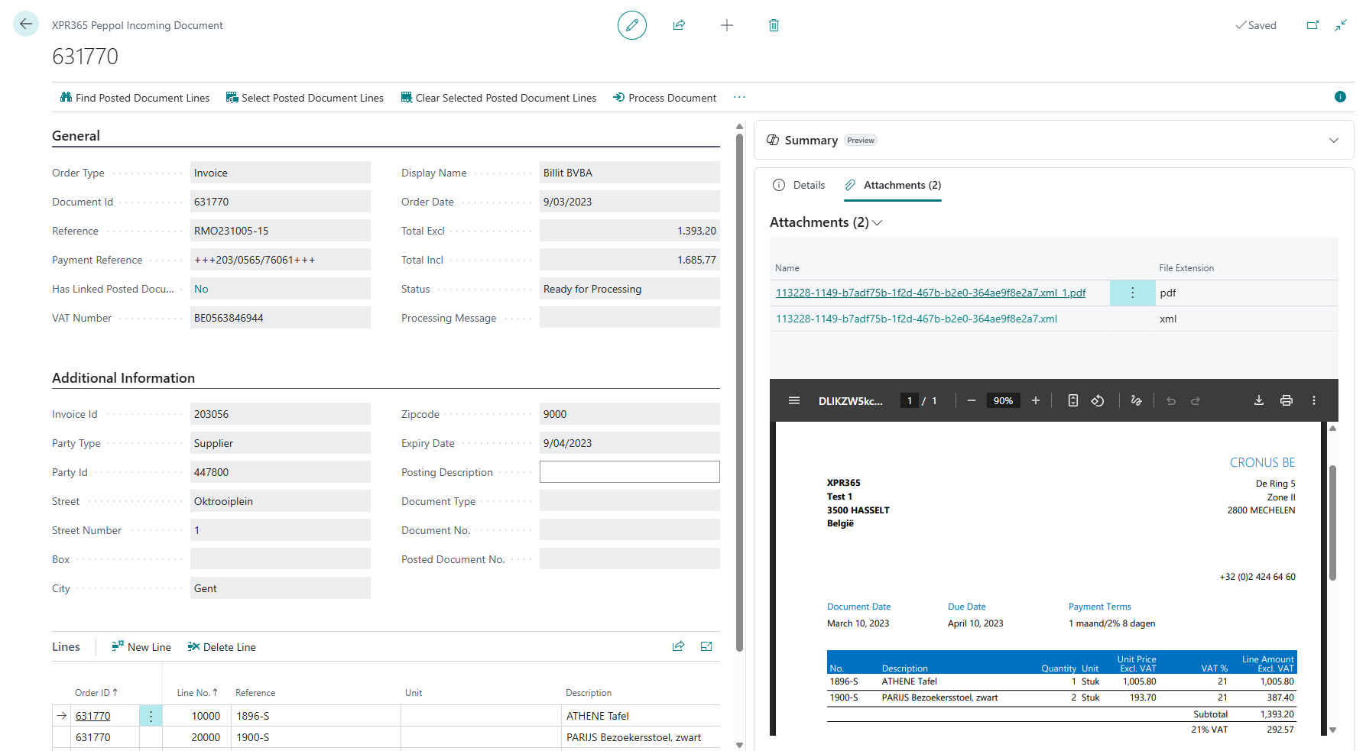Click Status value Ready for Processing
Viewport: 1366px width, 751px height.
(x=630, y=289)
